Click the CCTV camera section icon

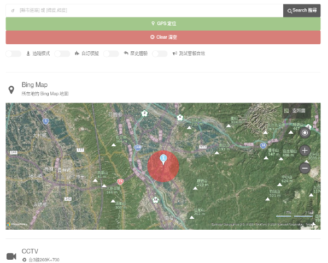(11, 256)
